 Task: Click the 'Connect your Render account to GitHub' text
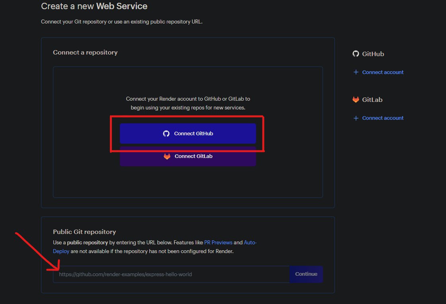pos(188,103)
